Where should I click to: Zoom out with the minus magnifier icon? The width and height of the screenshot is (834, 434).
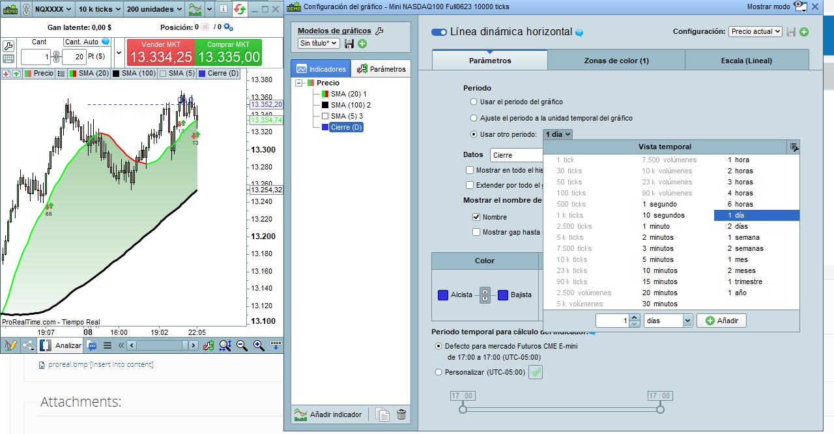point(242,345)
